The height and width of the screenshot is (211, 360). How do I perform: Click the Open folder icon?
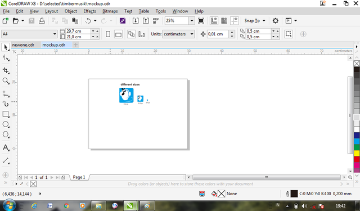tap(15, 21)
